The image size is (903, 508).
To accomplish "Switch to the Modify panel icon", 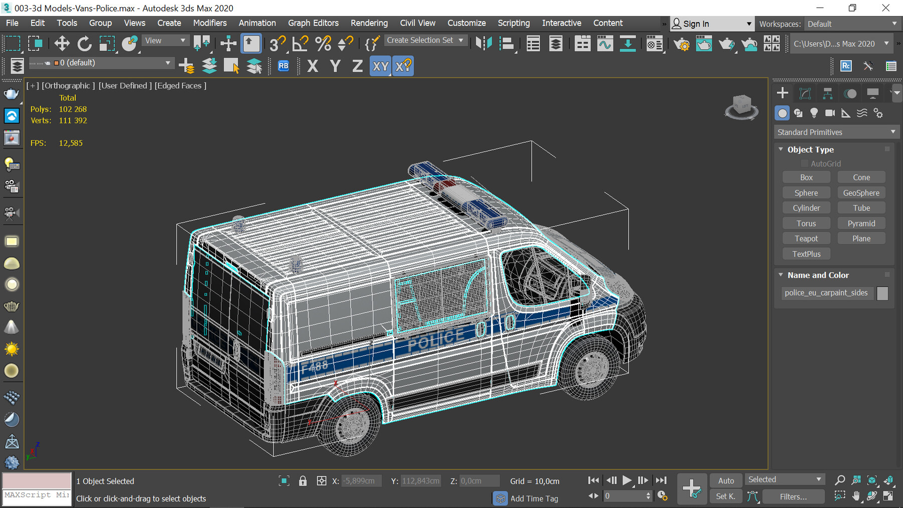I will pyautogui.click(x=805, y=93).
